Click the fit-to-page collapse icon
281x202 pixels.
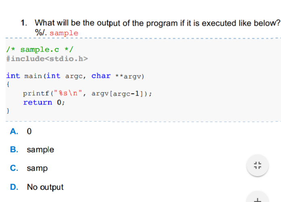[x=258, y=165]
